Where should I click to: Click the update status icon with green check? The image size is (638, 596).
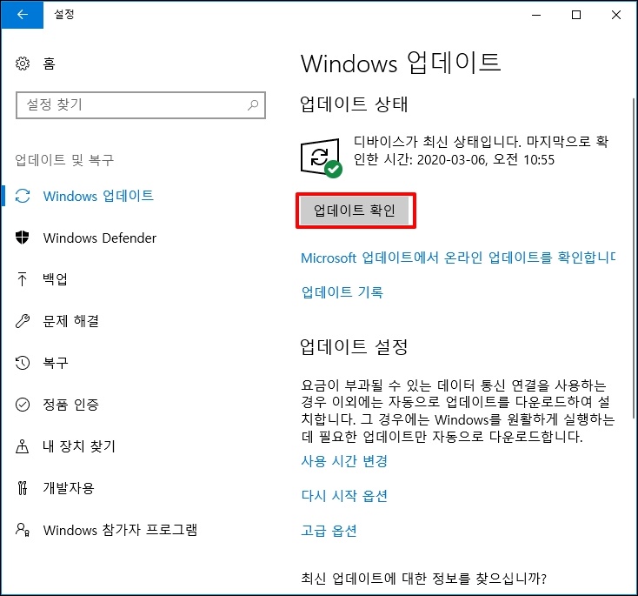321,158
